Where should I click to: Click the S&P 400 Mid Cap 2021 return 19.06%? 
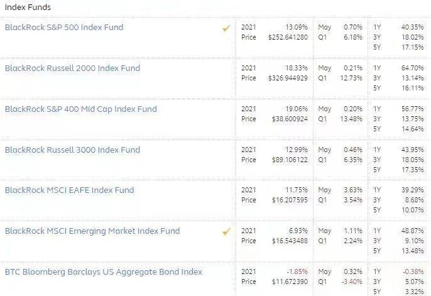(297, 109)
